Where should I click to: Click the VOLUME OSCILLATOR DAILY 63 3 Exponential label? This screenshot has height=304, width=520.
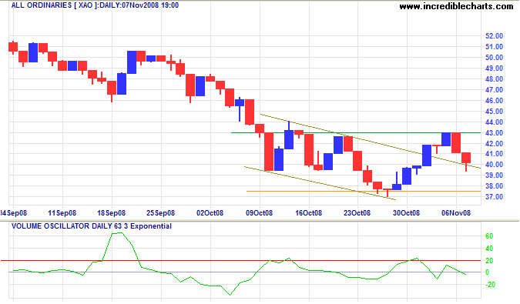click(92, 226)
